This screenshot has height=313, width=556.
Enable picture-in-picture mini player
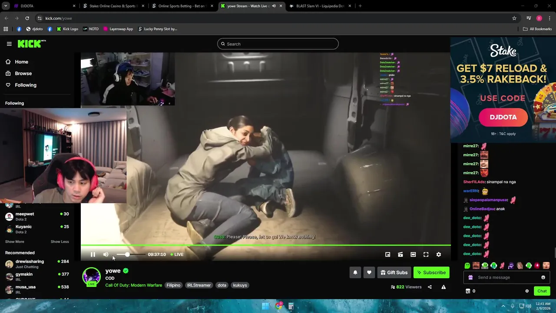pos(387,254)
